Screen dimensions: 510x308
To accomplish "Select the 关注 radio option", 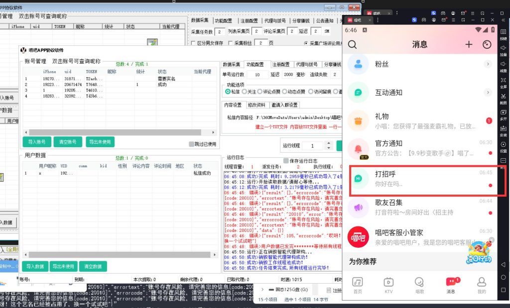I will (x=246, y=92).
